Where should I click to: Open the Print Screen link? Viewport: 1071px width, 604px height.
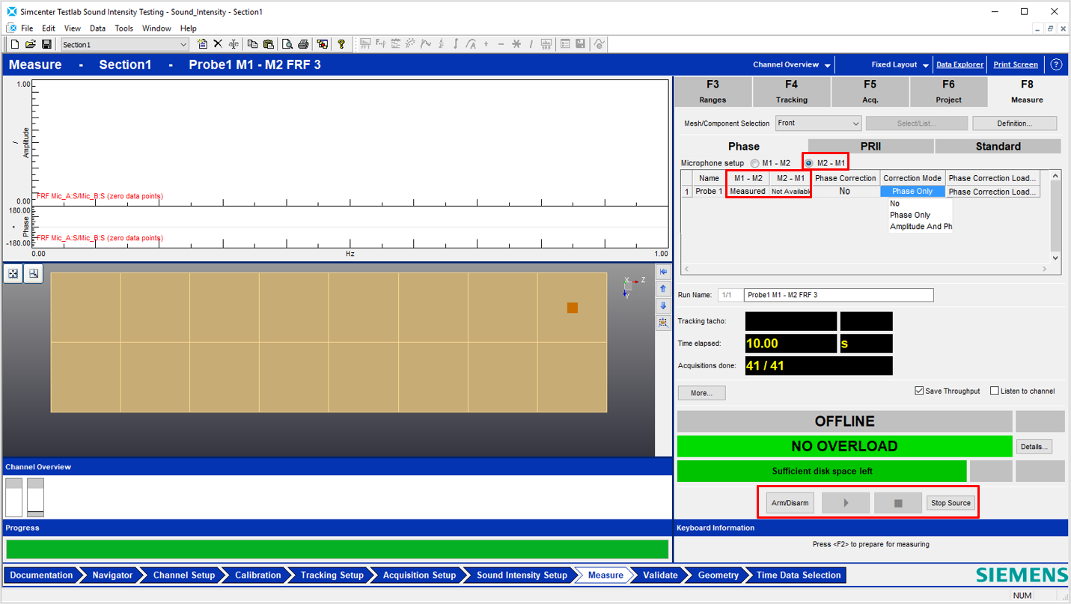click(x=1016, y=65)
